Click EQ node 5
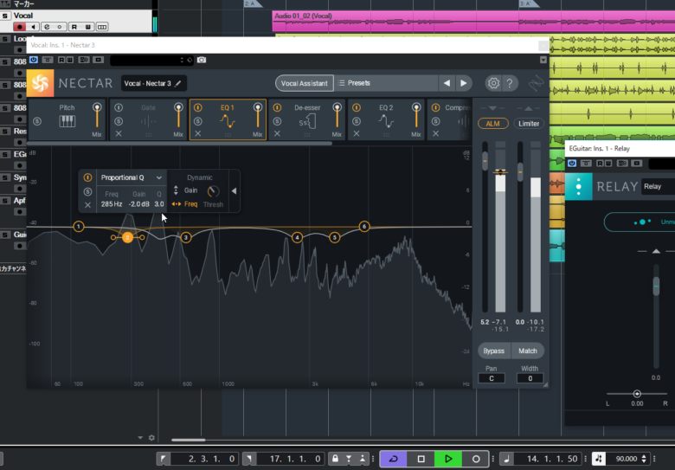 (x=335, y=237)
